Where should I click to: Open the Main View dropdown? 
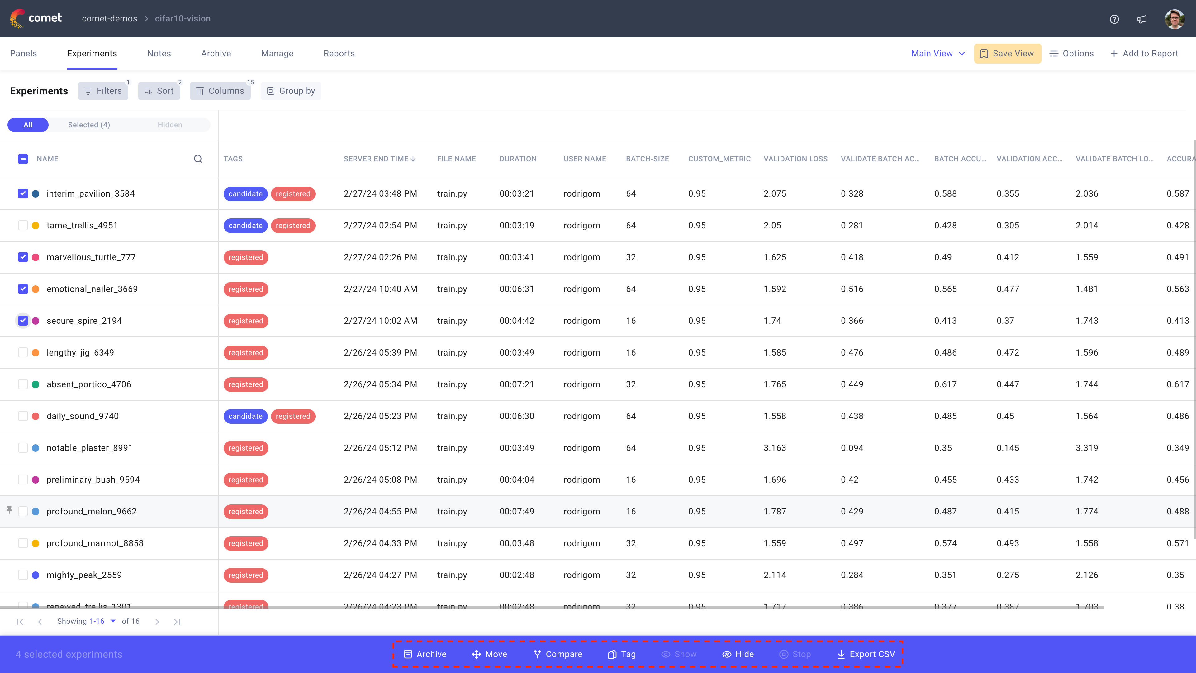pos(937,53)
